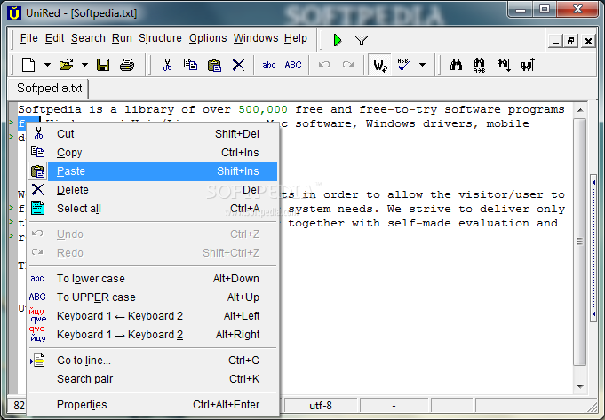
Task: Open the File menu
Action: [29, 38]
